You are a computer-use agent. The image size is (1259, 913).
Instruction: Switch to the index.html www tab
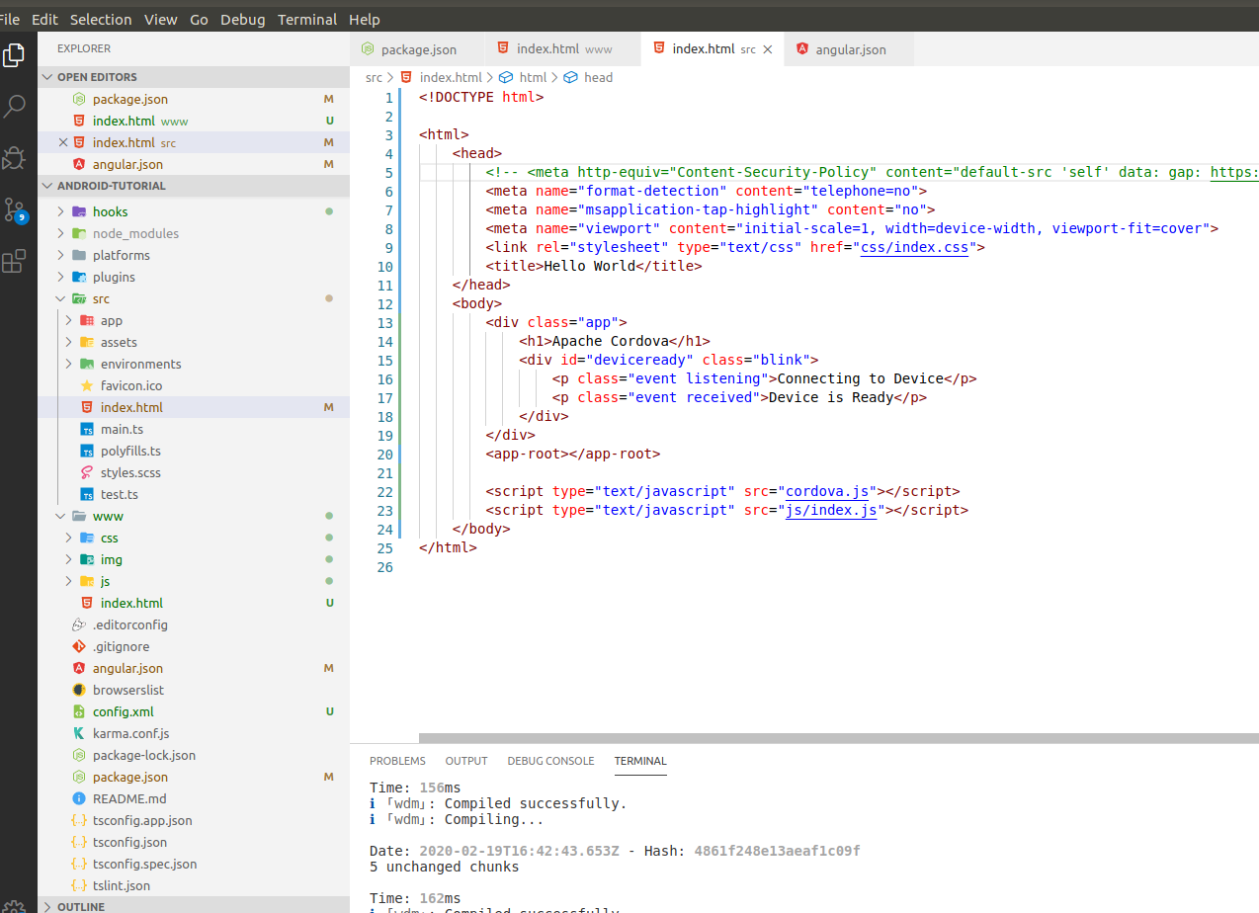pos(563,49)
